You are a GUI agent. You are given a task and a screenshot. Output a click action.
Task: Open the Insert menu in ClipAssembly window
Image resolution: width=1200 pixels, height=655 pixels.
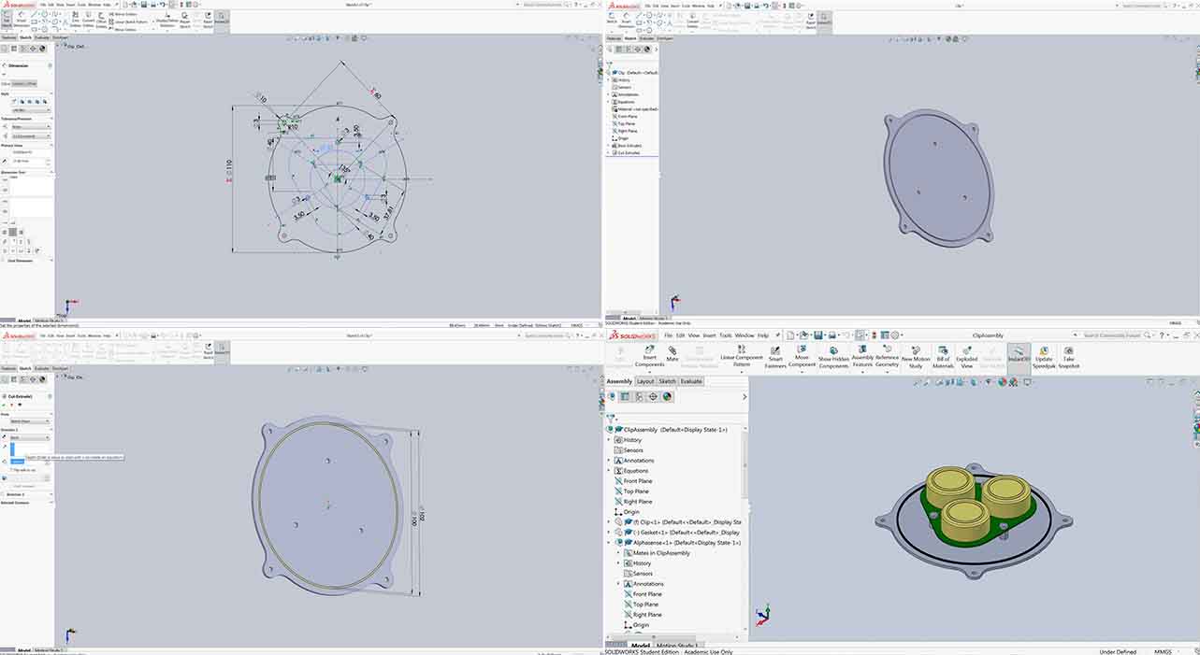(709, 335)
